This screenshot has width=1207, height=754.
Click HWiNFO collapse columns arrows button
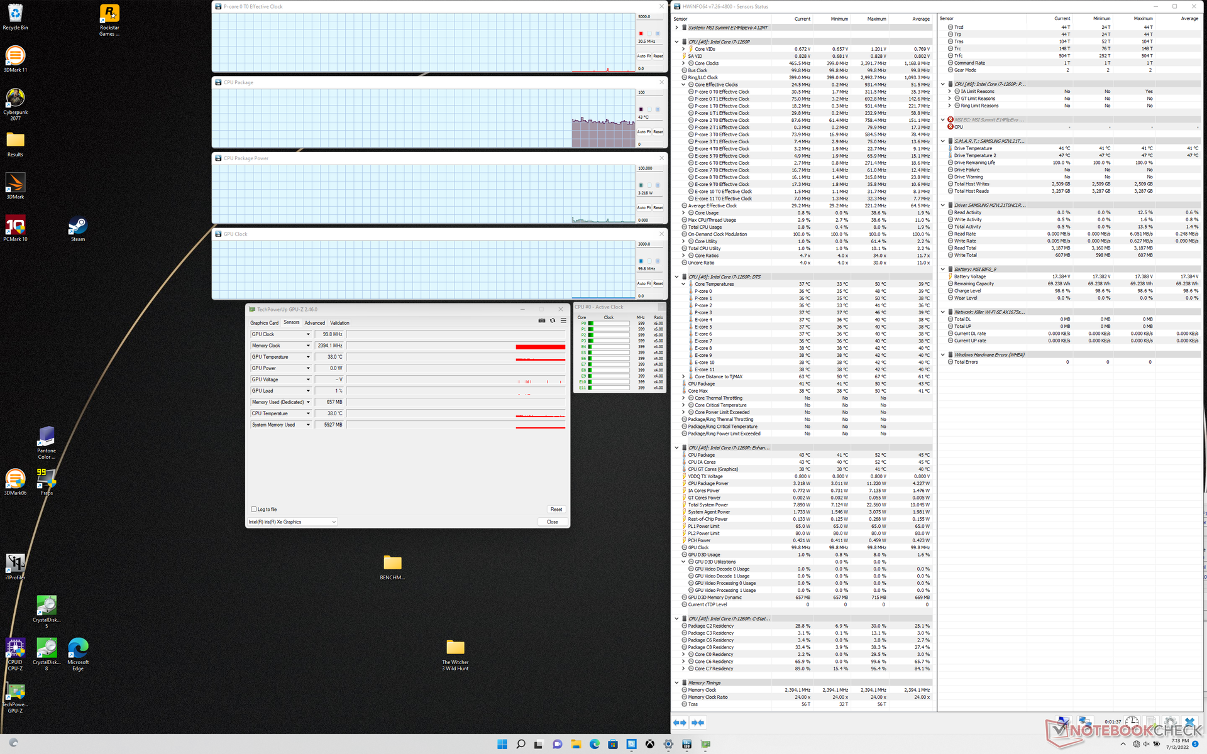[x=698, y=723]
